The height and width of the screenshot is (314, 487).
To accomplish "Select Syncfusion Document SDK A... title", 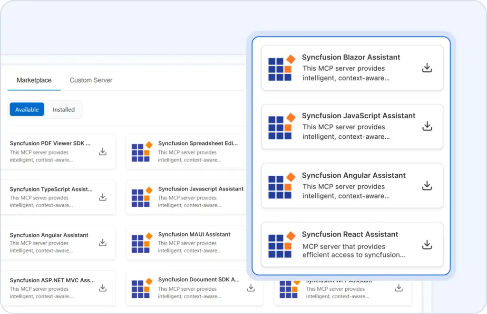I will pos(199,279).
